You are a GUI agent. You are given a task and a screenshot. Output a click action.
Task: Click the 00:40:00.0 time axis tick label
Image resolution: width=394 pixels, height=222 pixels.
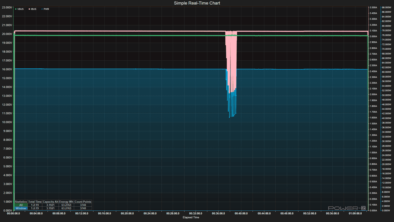pos(241,213)
